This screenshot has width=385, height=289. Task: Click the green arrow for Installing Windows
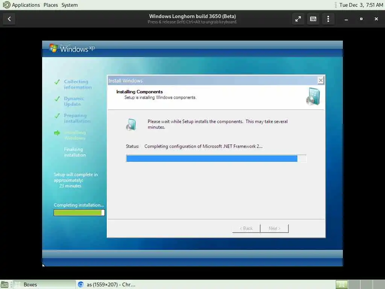(x=57, y=133)
